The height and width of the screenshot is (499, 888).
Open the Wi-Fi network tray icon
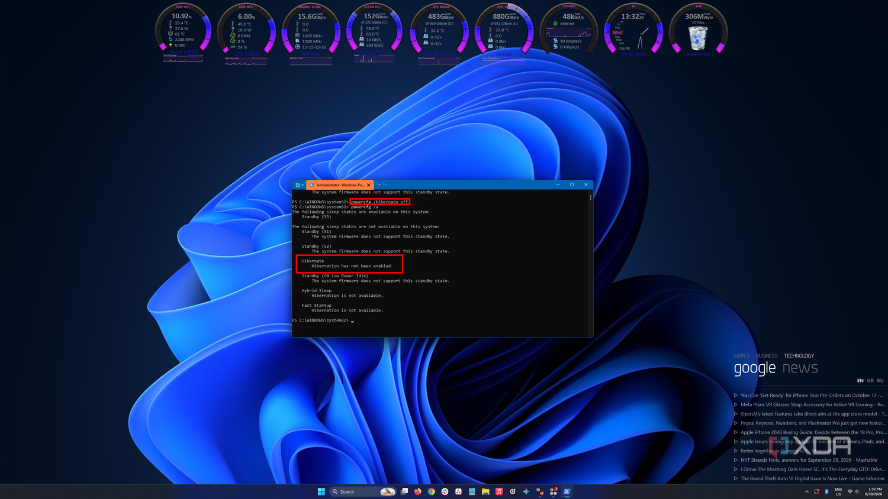point(850,492)
